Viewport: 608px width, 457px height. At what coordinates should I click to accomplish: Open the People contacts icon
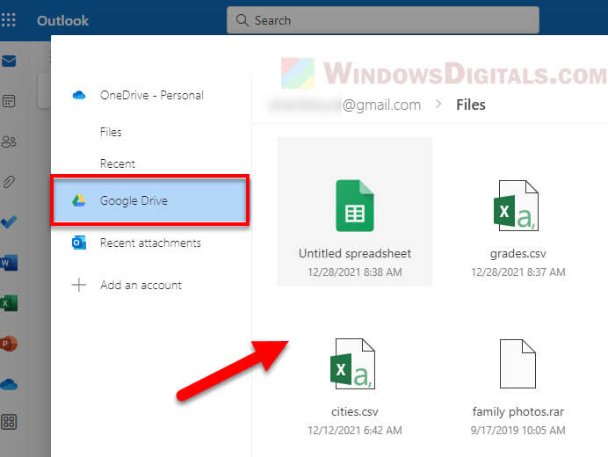pos(9,141)
